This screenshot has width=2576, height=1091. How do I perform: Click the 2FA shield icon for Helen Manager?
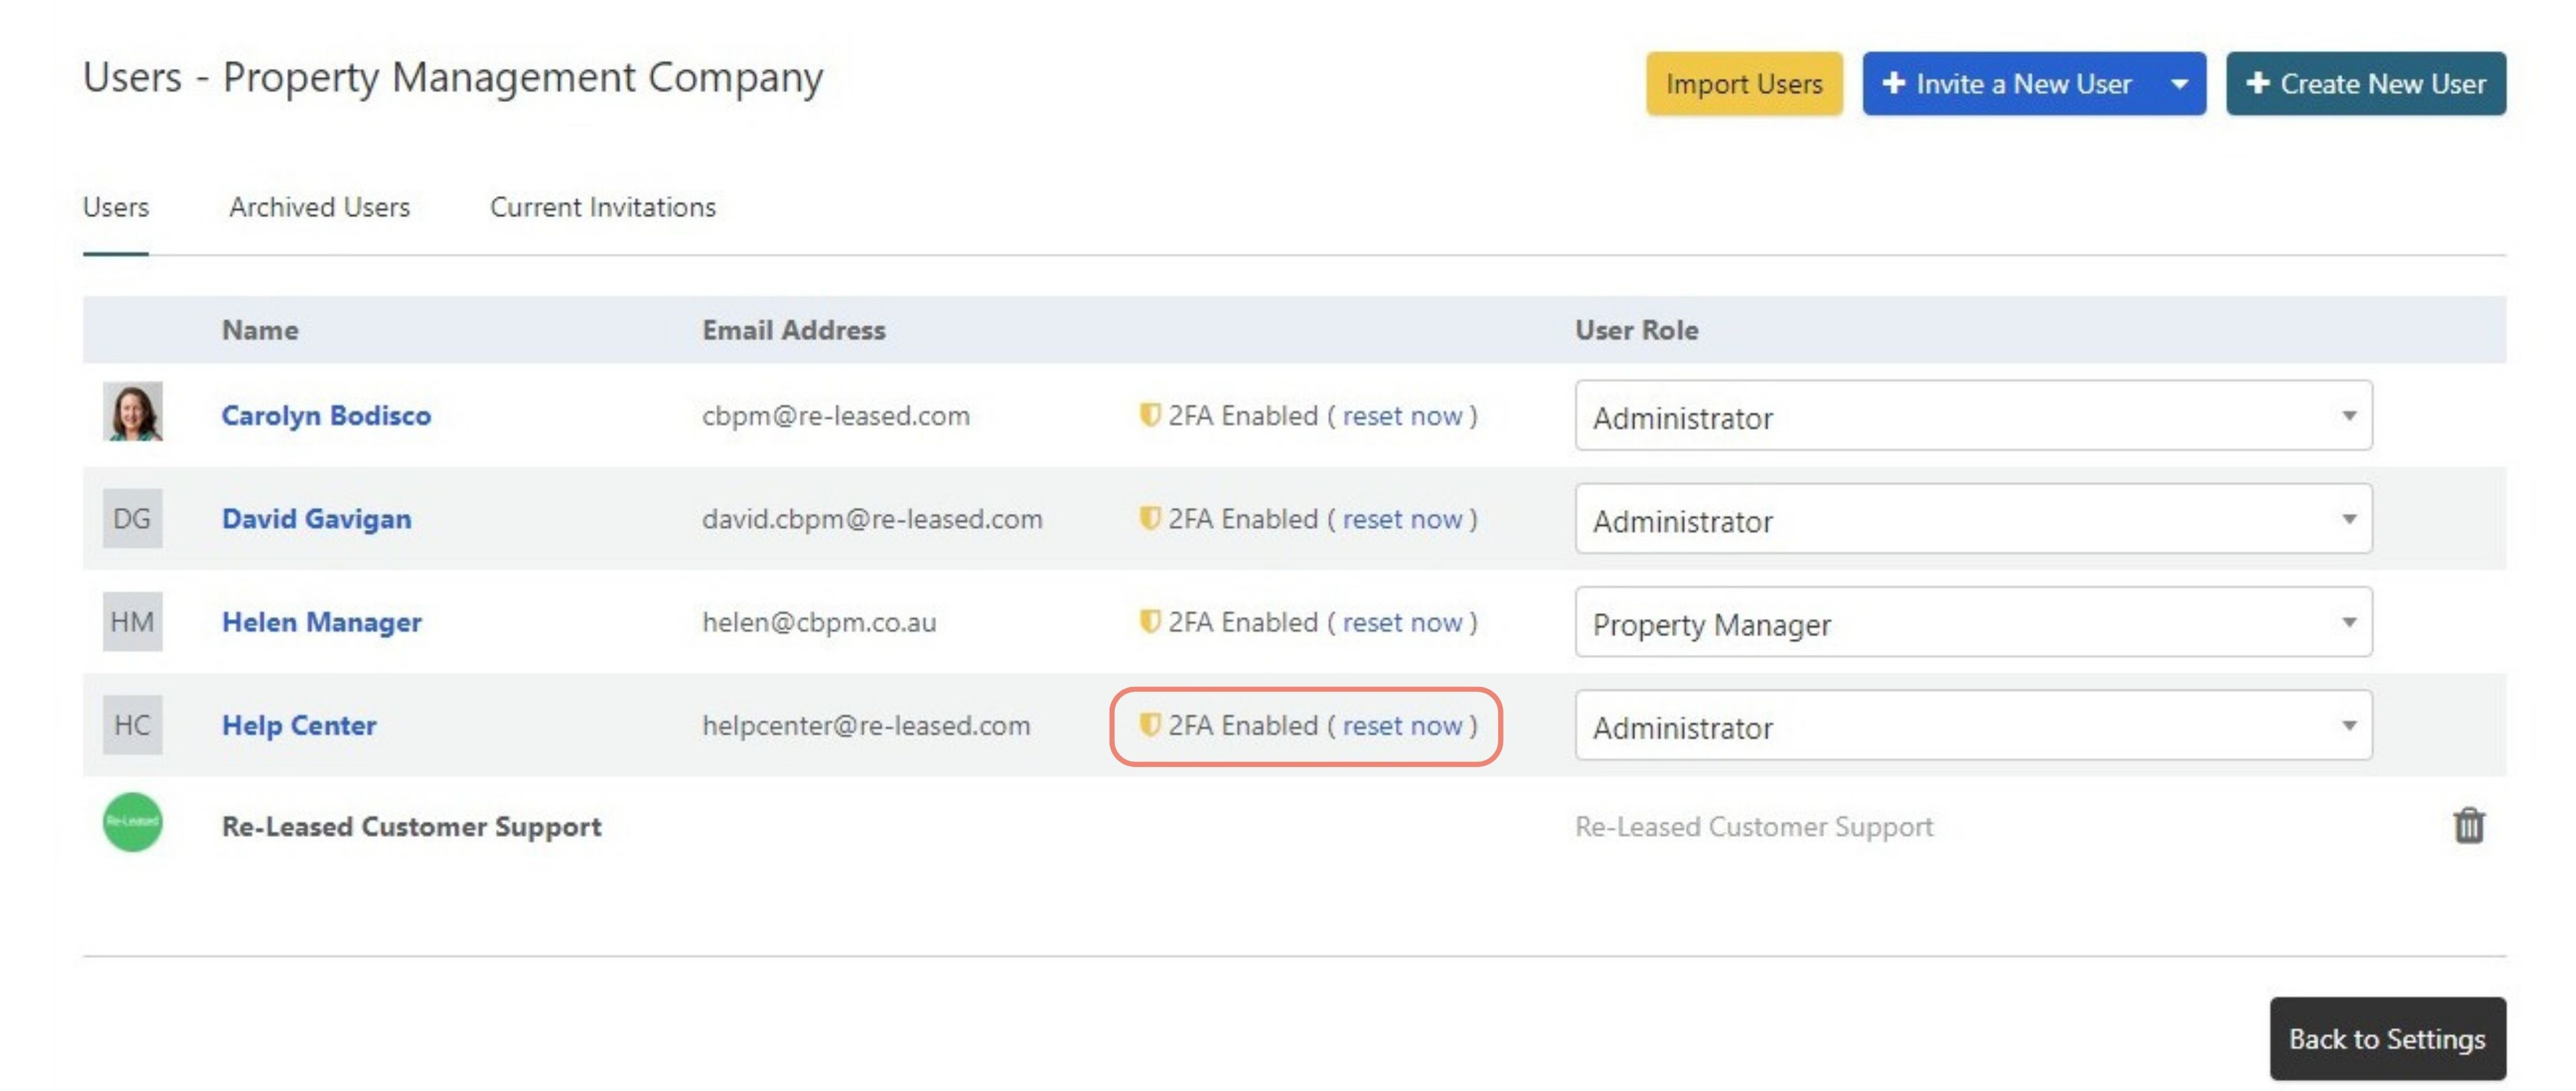point(1149,621)
